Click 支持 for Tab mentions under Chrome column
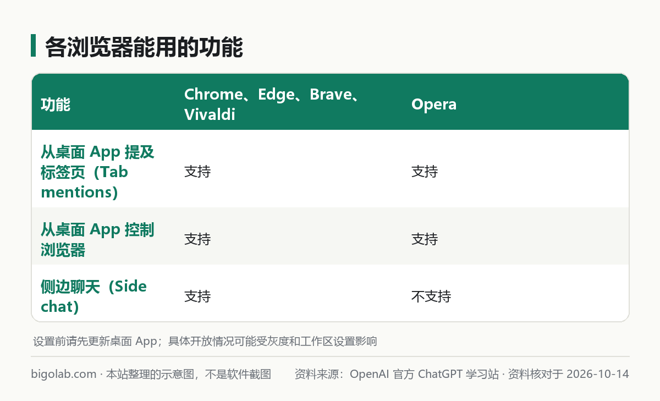The image size is (660, 401). pyautogui.click(x=197, y=172)
